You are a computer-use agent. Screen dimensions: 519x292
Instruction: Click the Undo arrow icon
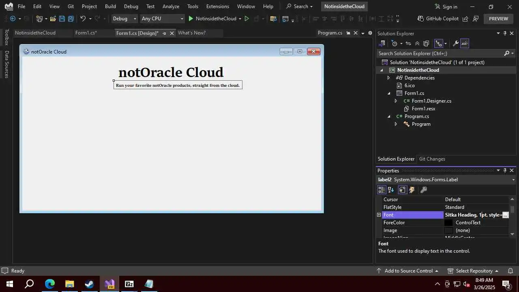(x=83, y=19)
